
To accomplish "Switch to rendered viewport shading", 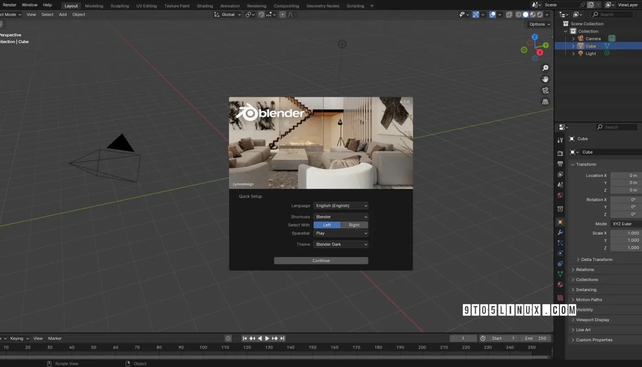I will tap(539, 15).
